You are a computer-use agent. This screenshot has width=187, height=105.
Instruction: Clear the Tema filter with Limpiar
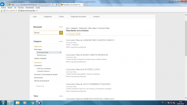pyautogui.click(x=61, y=96)
